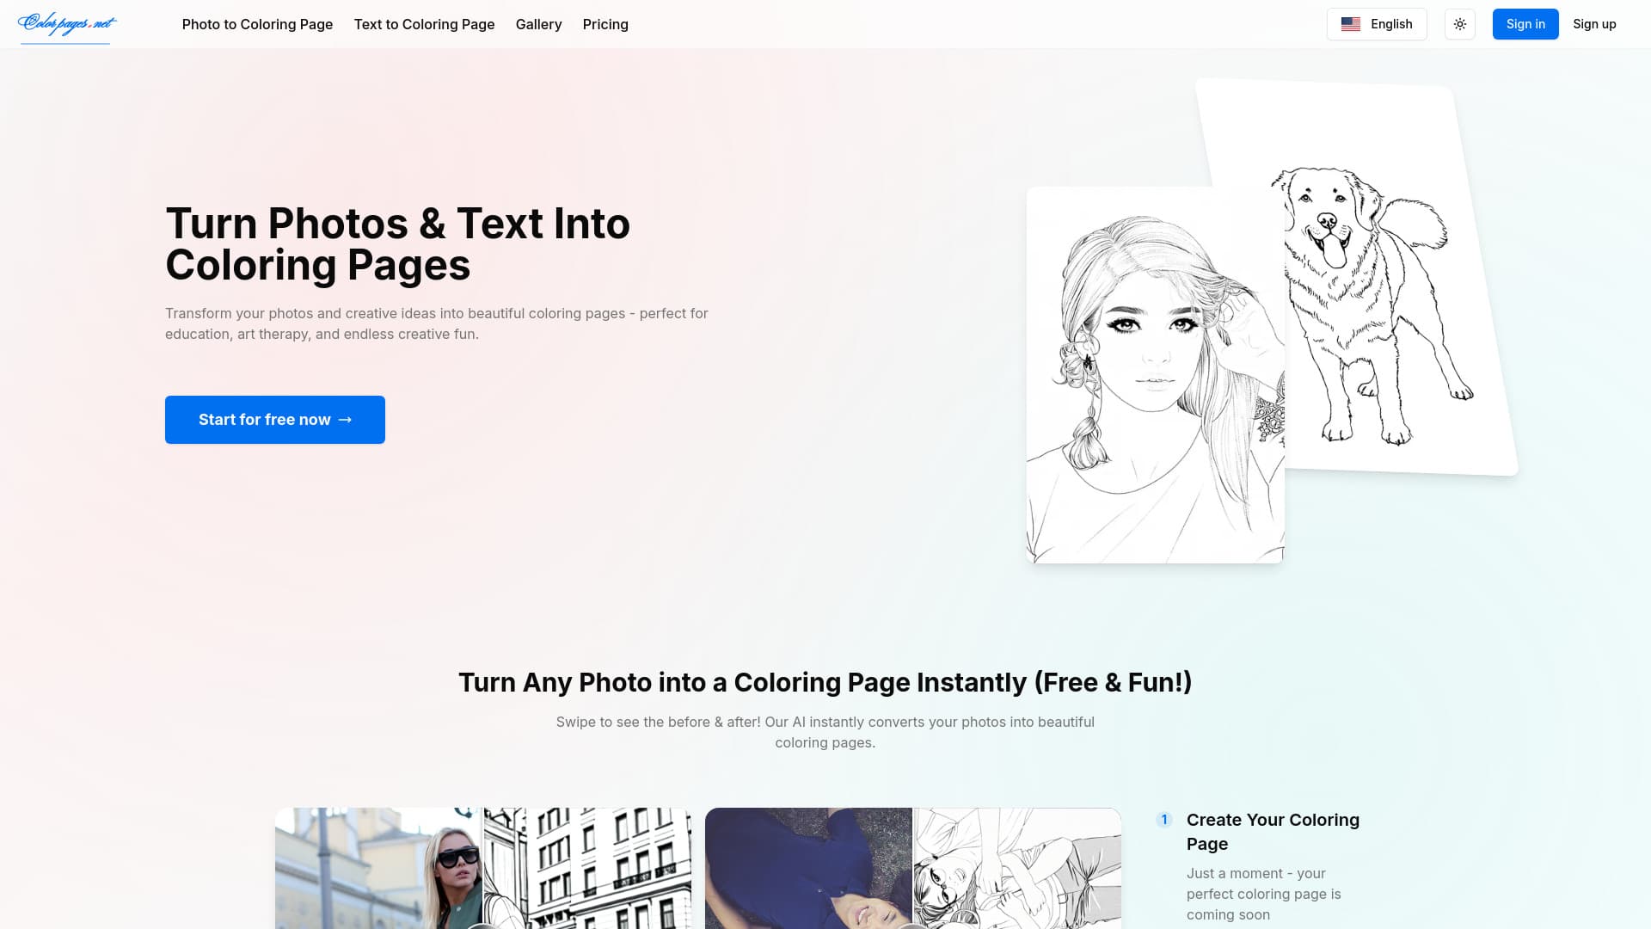Click the Start for free now button

[274, 419]
